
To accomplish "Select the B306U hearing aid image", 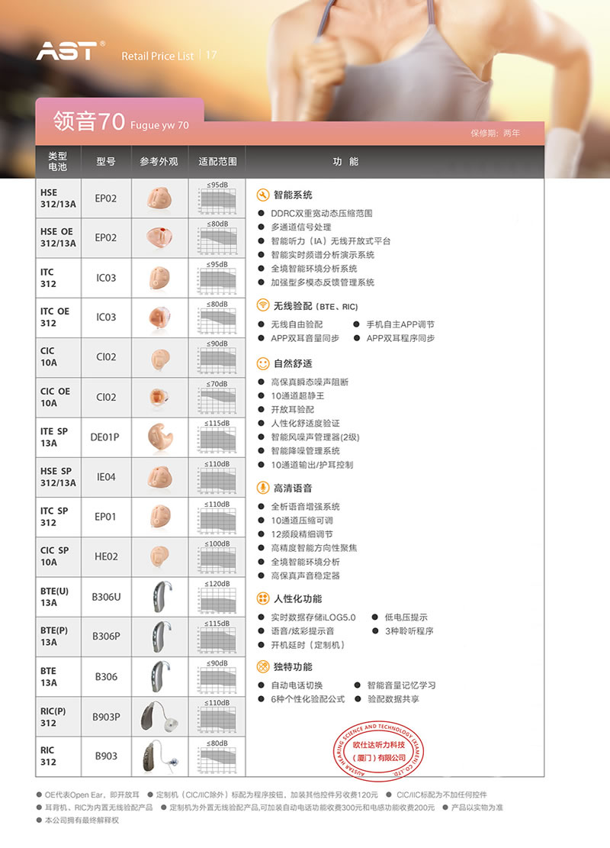I will tap(159, 597).
